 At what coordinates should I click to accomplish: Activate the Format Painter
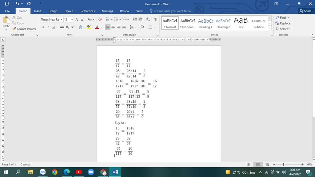point(24,29)
